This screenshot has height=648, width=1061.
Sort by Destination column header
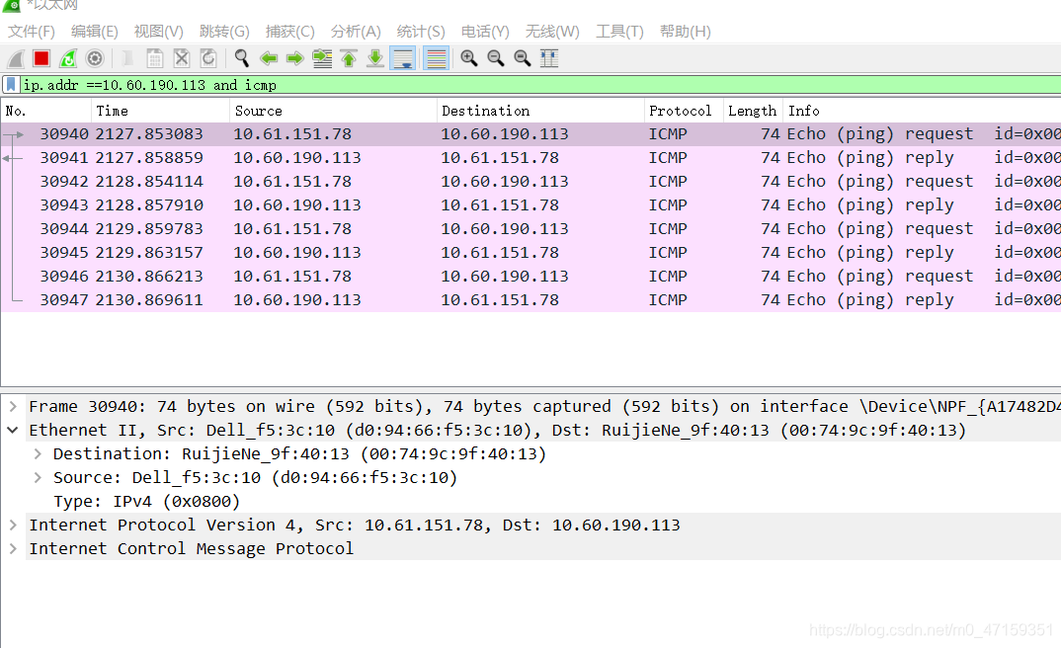[540, 111]
